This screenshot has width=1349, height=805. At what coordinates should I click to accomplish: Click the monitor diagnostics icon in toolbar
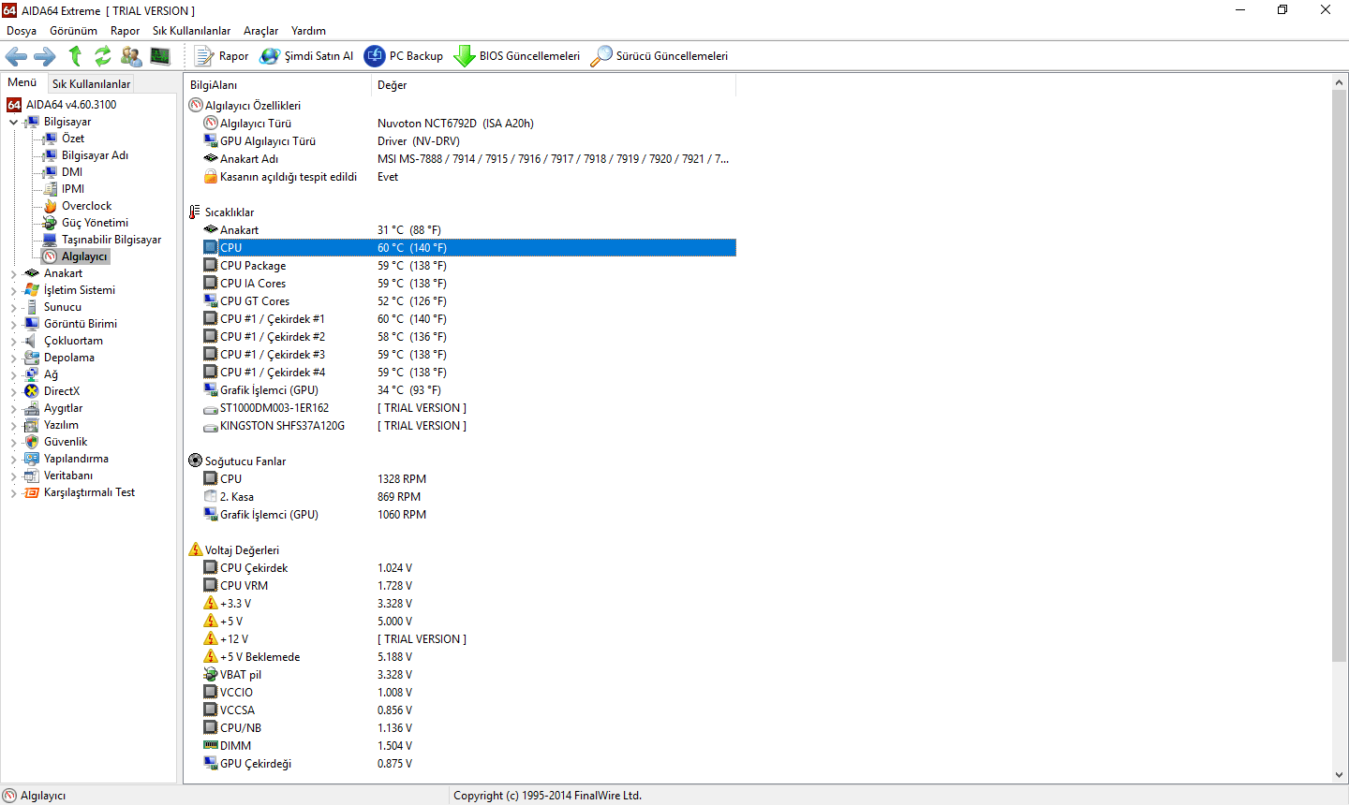tap(160, 56)
